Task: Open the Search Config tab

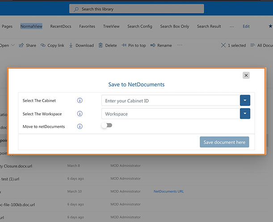Action: [140, 26]
